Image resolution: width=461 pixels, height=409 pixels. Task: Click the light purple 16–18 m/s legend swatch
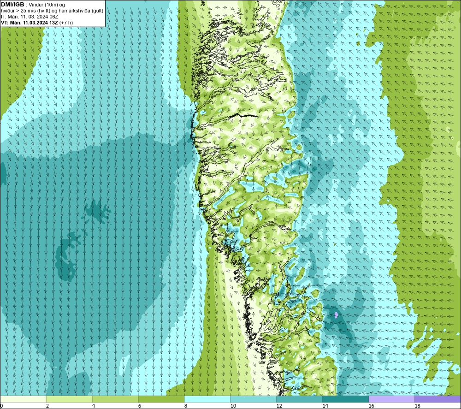point(391,399)
